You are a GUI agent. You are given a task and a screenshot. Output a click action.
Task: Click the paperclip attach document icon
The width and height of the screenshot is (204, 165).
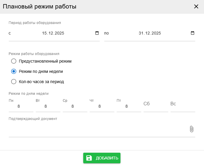[191, 129]
